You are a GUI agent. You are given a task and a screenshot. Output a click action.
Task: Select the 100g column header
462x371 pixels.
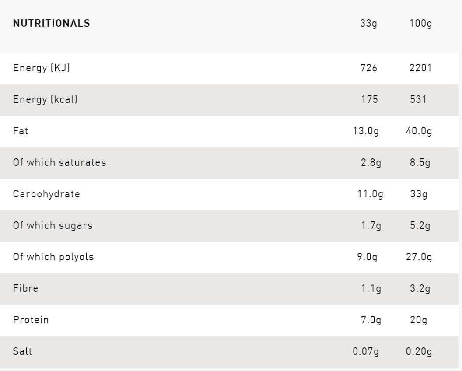(x=420, y=23)
